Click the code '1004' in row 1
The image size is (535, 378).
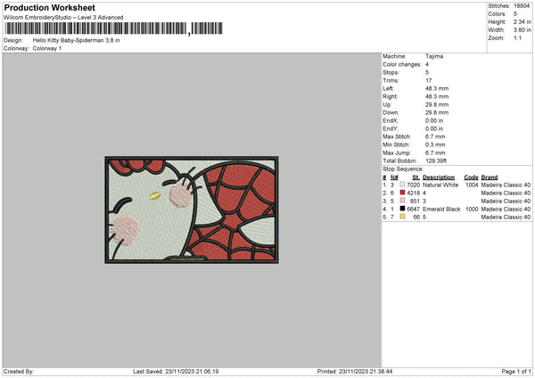pyautogui.click(x=472, y=185)
